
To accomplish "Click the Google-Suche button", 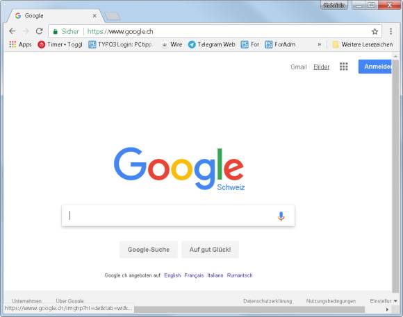I will 149,249.
